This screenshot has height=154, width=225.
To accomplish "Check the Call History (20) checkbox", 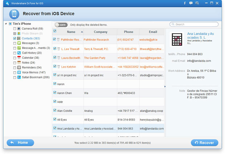I will tap(15, 53).
